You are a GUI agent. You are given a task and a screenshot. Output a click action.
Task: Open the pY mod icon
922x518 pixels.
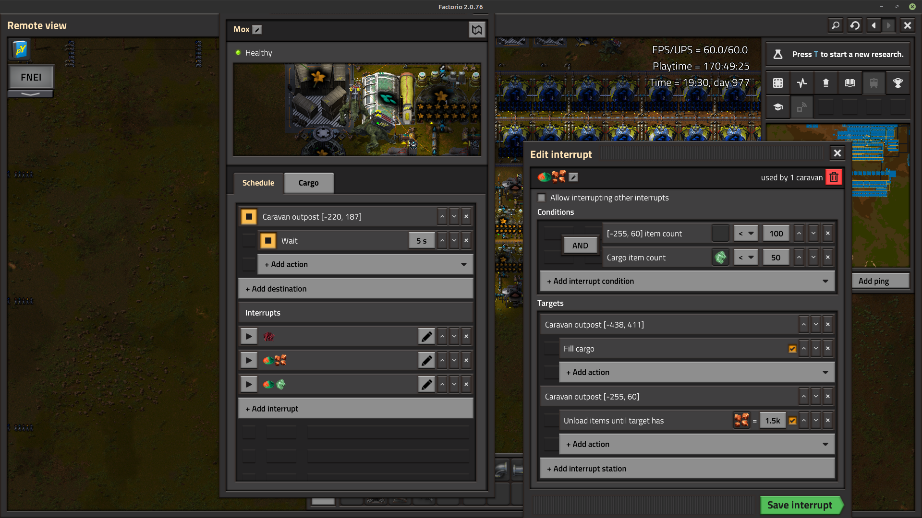click(20, 49)
